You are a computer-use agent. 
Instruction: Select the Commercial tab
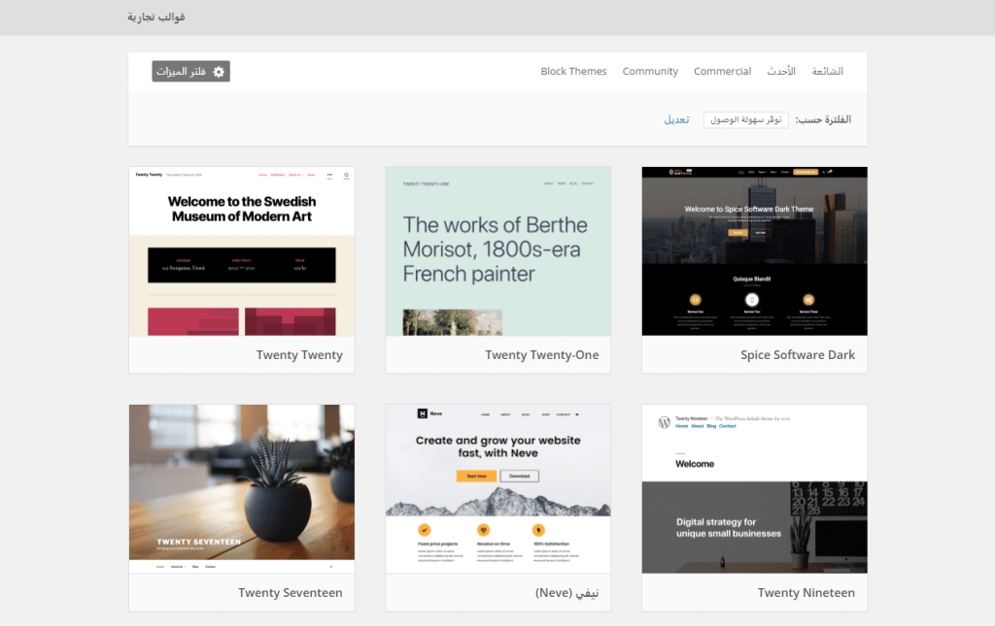(722, 72)
